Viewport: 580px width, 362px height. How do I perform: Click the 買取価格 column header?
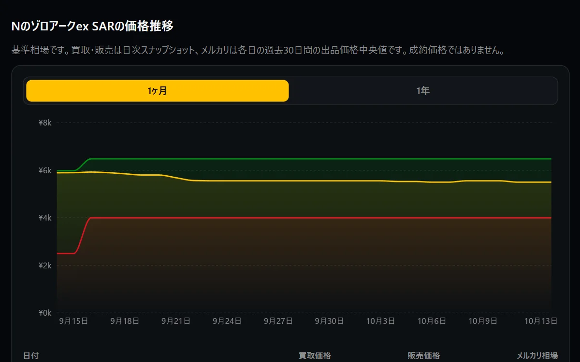[315, 356]
